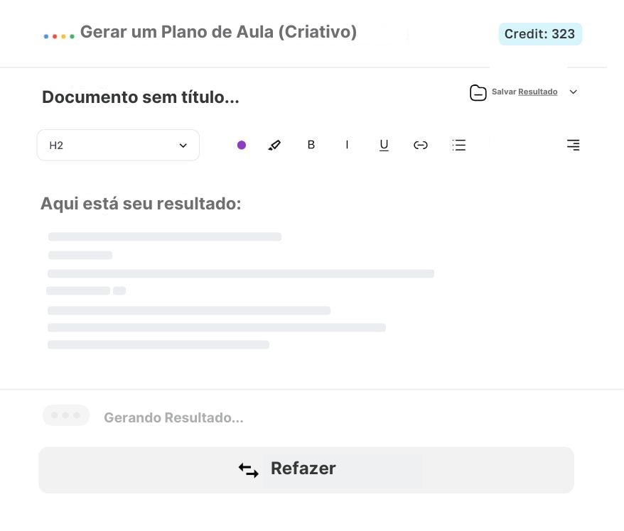Toggle bold formatting
This screenshot has width=624, height=531.
(311, 145)
